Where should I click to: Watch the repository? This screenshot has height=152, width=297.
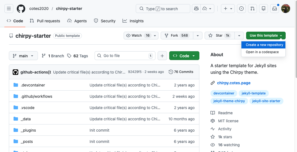[141, 36]
